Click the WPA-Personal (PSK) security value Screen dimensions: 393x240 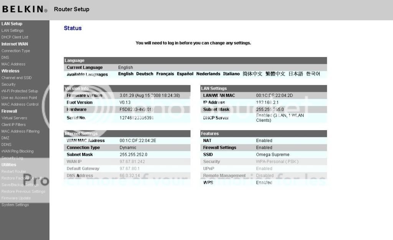click(277, 162)
